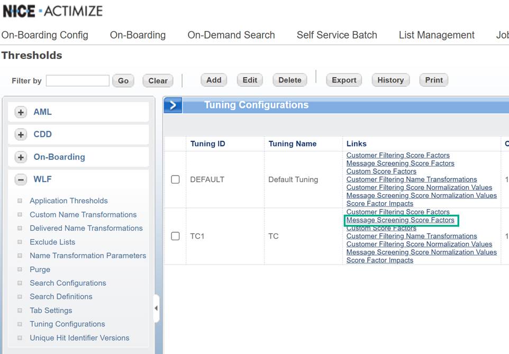The image size is (509, 354).
Task: Open TC1 Customer Filtering Score Normalization Values
Action: 419,244
